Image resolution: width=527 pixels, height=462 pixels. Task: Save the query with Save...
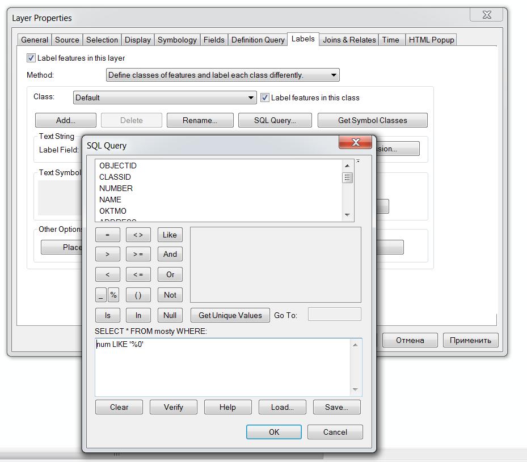point(337,407)
